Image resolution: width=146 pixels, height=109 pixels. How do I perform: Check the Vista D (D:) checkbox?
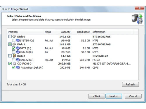[x=13, y=52]
